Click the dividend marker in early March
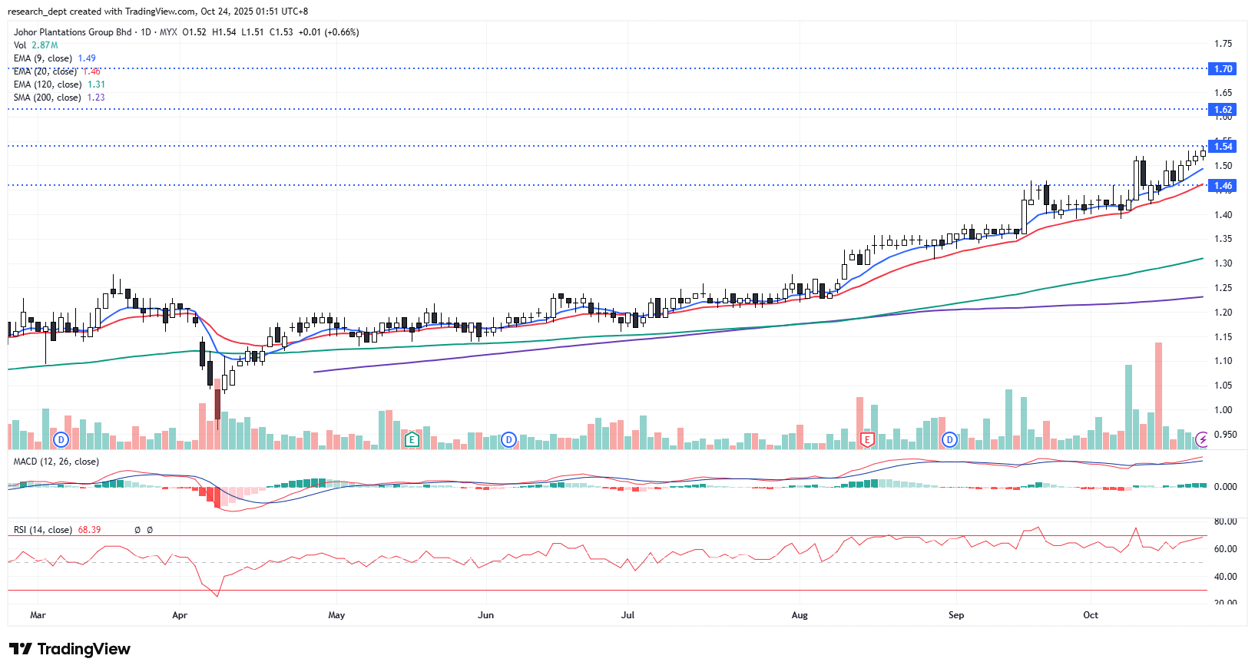1255x672 pixels. click(61, 440)
